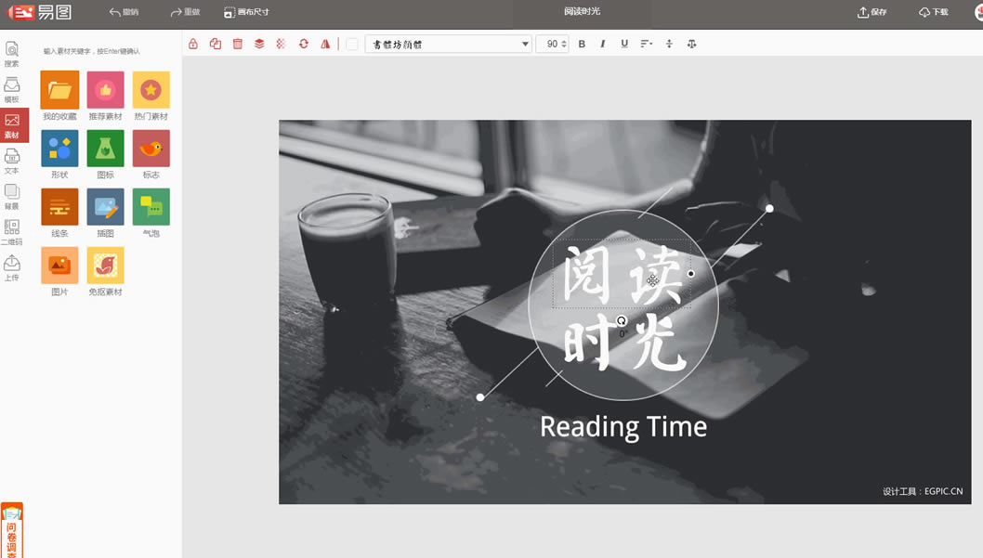
Task: Open the 我的收藏 favorites folder
Action: coord(59,90)
